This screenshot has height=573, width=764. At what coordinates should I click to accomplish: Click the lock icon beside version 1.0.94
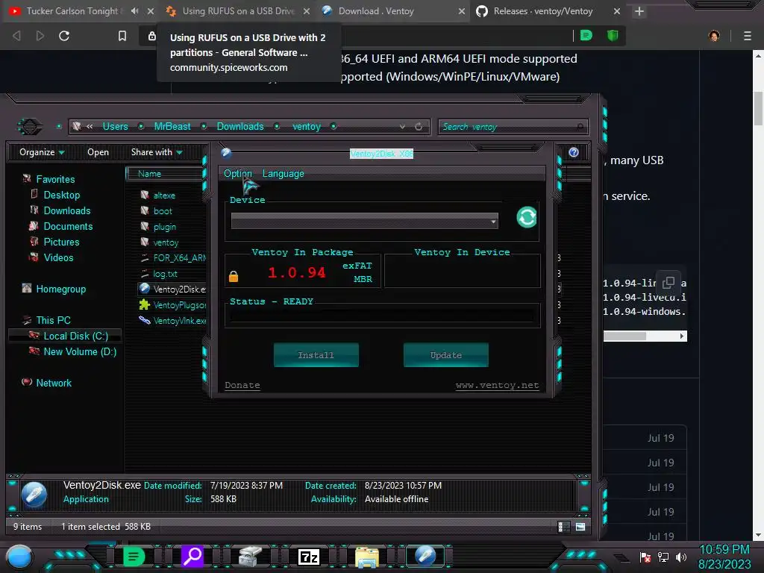[234, 276]
